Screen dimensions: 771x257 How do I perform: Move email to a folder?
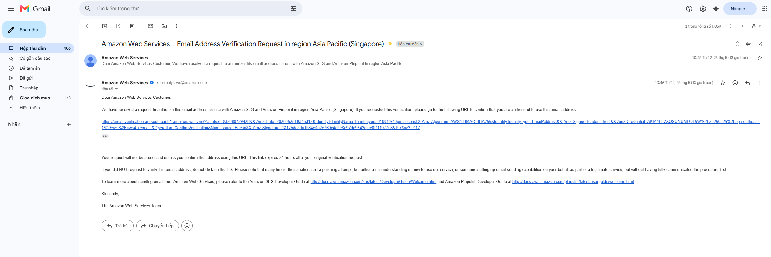(164, 26)
